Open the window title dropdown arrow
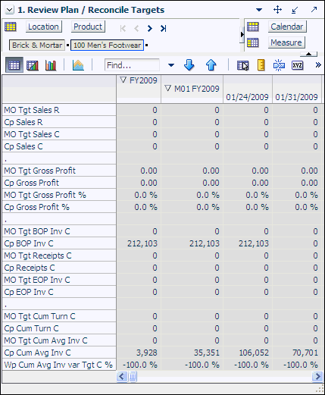The height and width of the screenshot is (395, 325). 259,10
